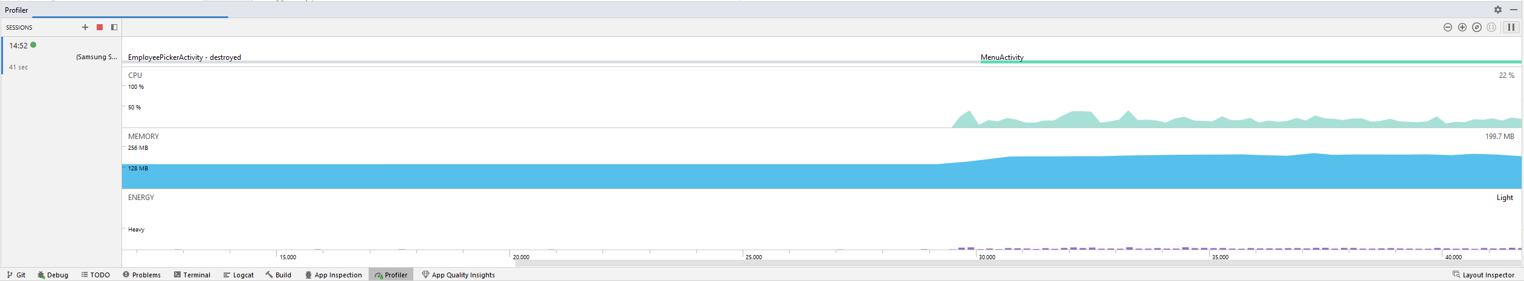Click the horizontal timeline scrollbar
Viewport: 1524px width, 281px height.
pos(1018,263)
